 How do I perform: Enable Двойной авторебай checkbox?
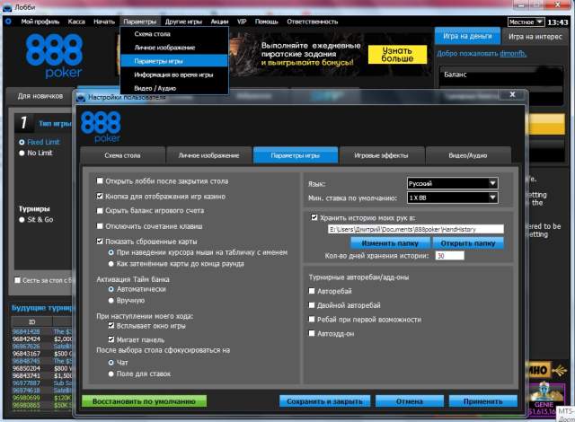312,304
